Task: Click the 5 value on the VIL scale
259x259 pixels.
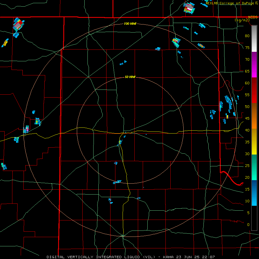Action: point(248,213)
